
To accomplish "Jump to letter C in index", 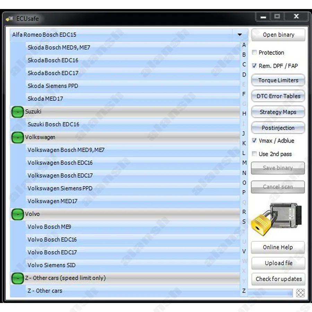I will [244, 65].
